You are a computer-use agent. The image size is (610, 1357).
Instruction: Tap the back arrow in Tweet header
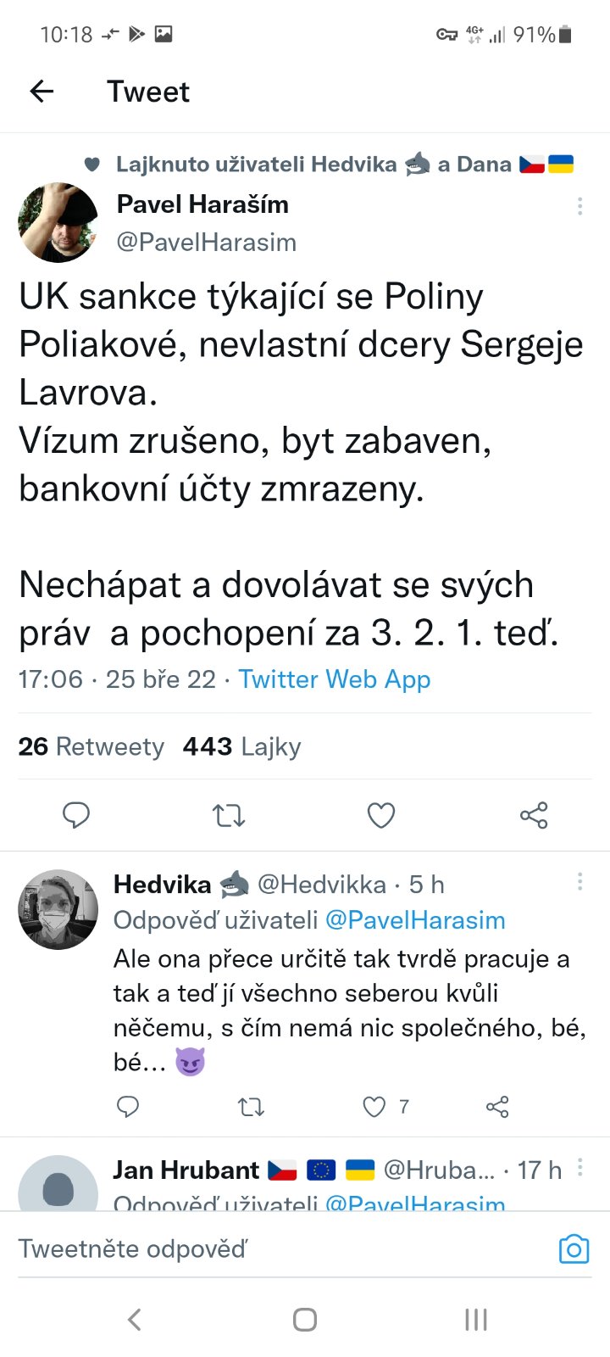42,92
